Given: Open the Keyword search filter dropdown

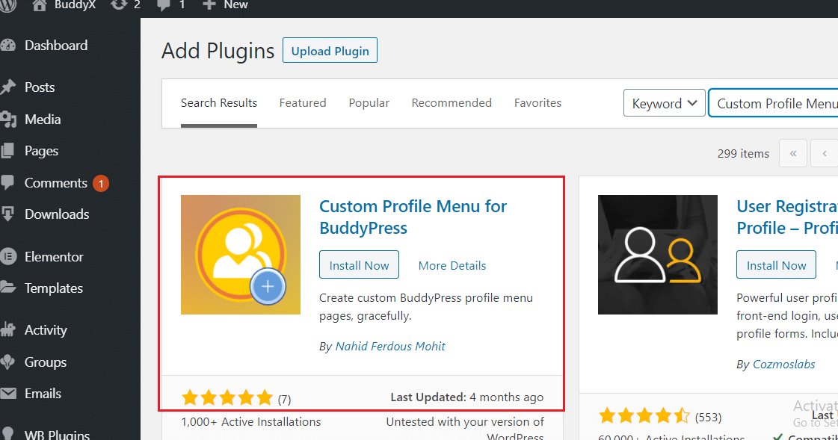Looking at the screenshot, I should [664, 102].
